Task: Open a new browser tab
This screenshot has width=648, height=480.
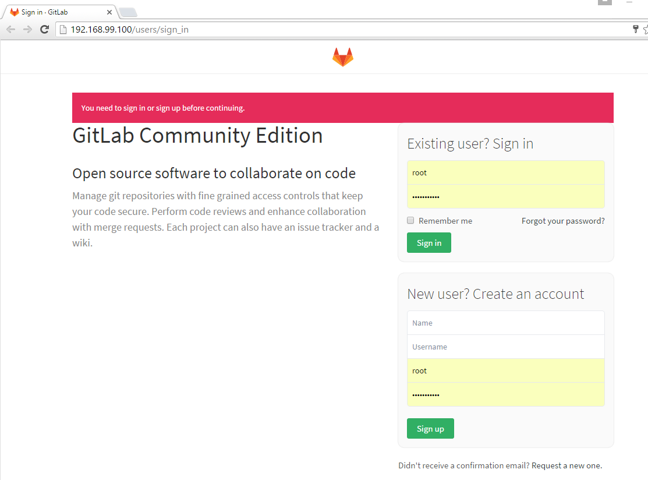Action: point(128,12)
